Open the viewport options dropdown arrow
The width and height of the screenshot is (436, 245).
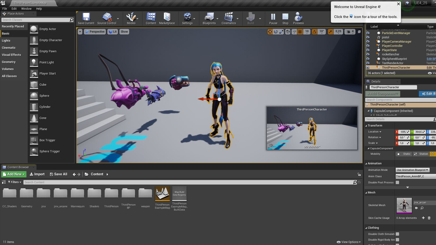click(80, 32)
